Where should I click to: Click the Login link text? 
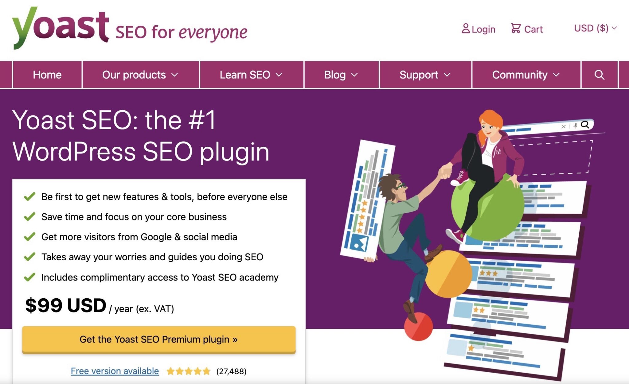[x=483, y=29]
